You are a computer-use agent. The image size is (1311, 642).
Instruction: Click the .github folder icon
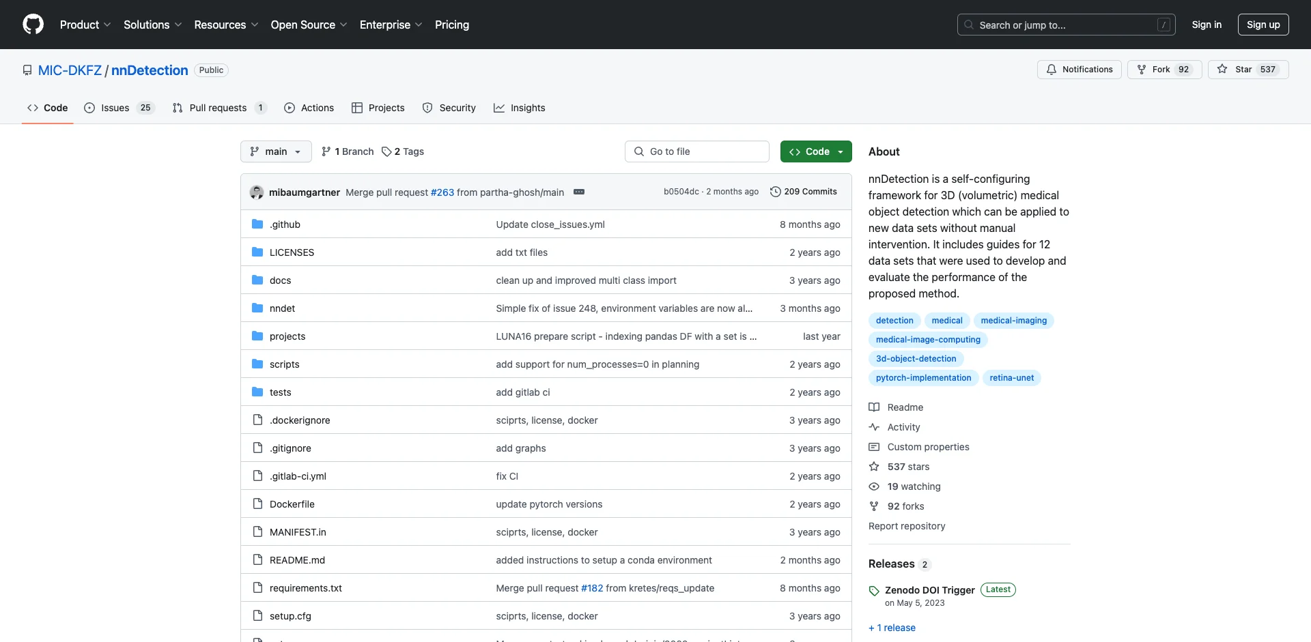click(257, 224)
